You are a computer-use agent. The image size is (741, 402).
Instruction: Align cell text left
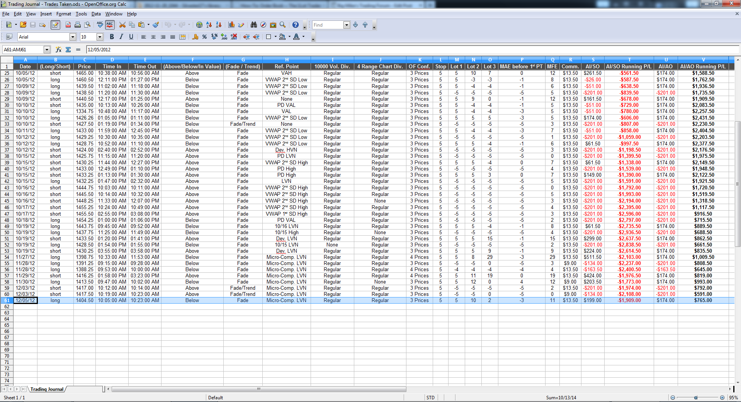pos(144,37)
